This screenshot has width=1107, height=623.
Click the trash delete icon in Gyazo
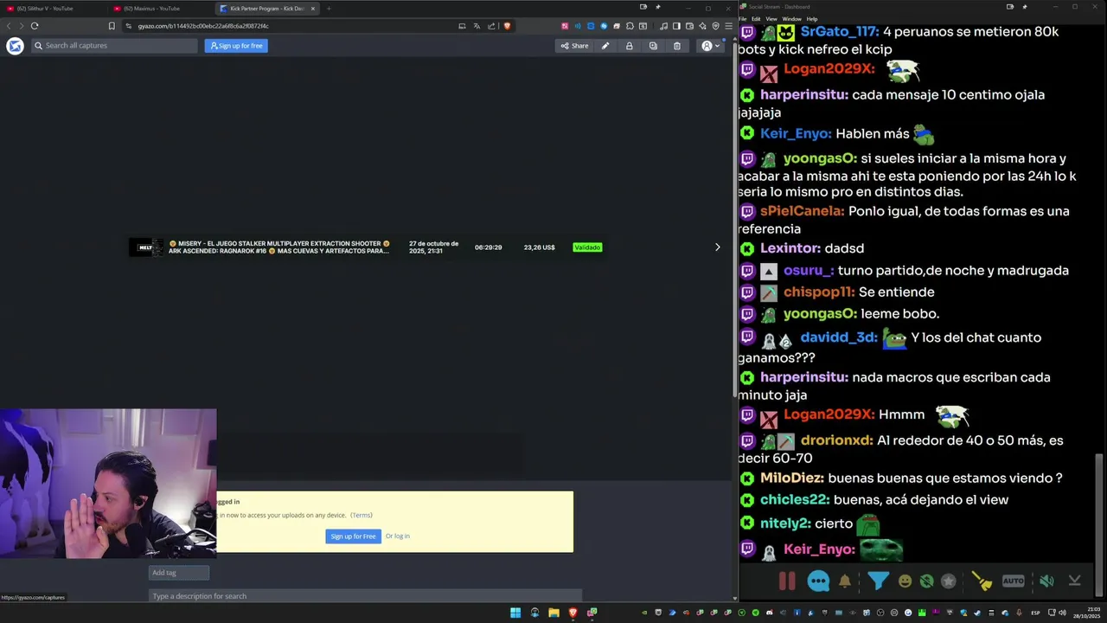[677, 46]
